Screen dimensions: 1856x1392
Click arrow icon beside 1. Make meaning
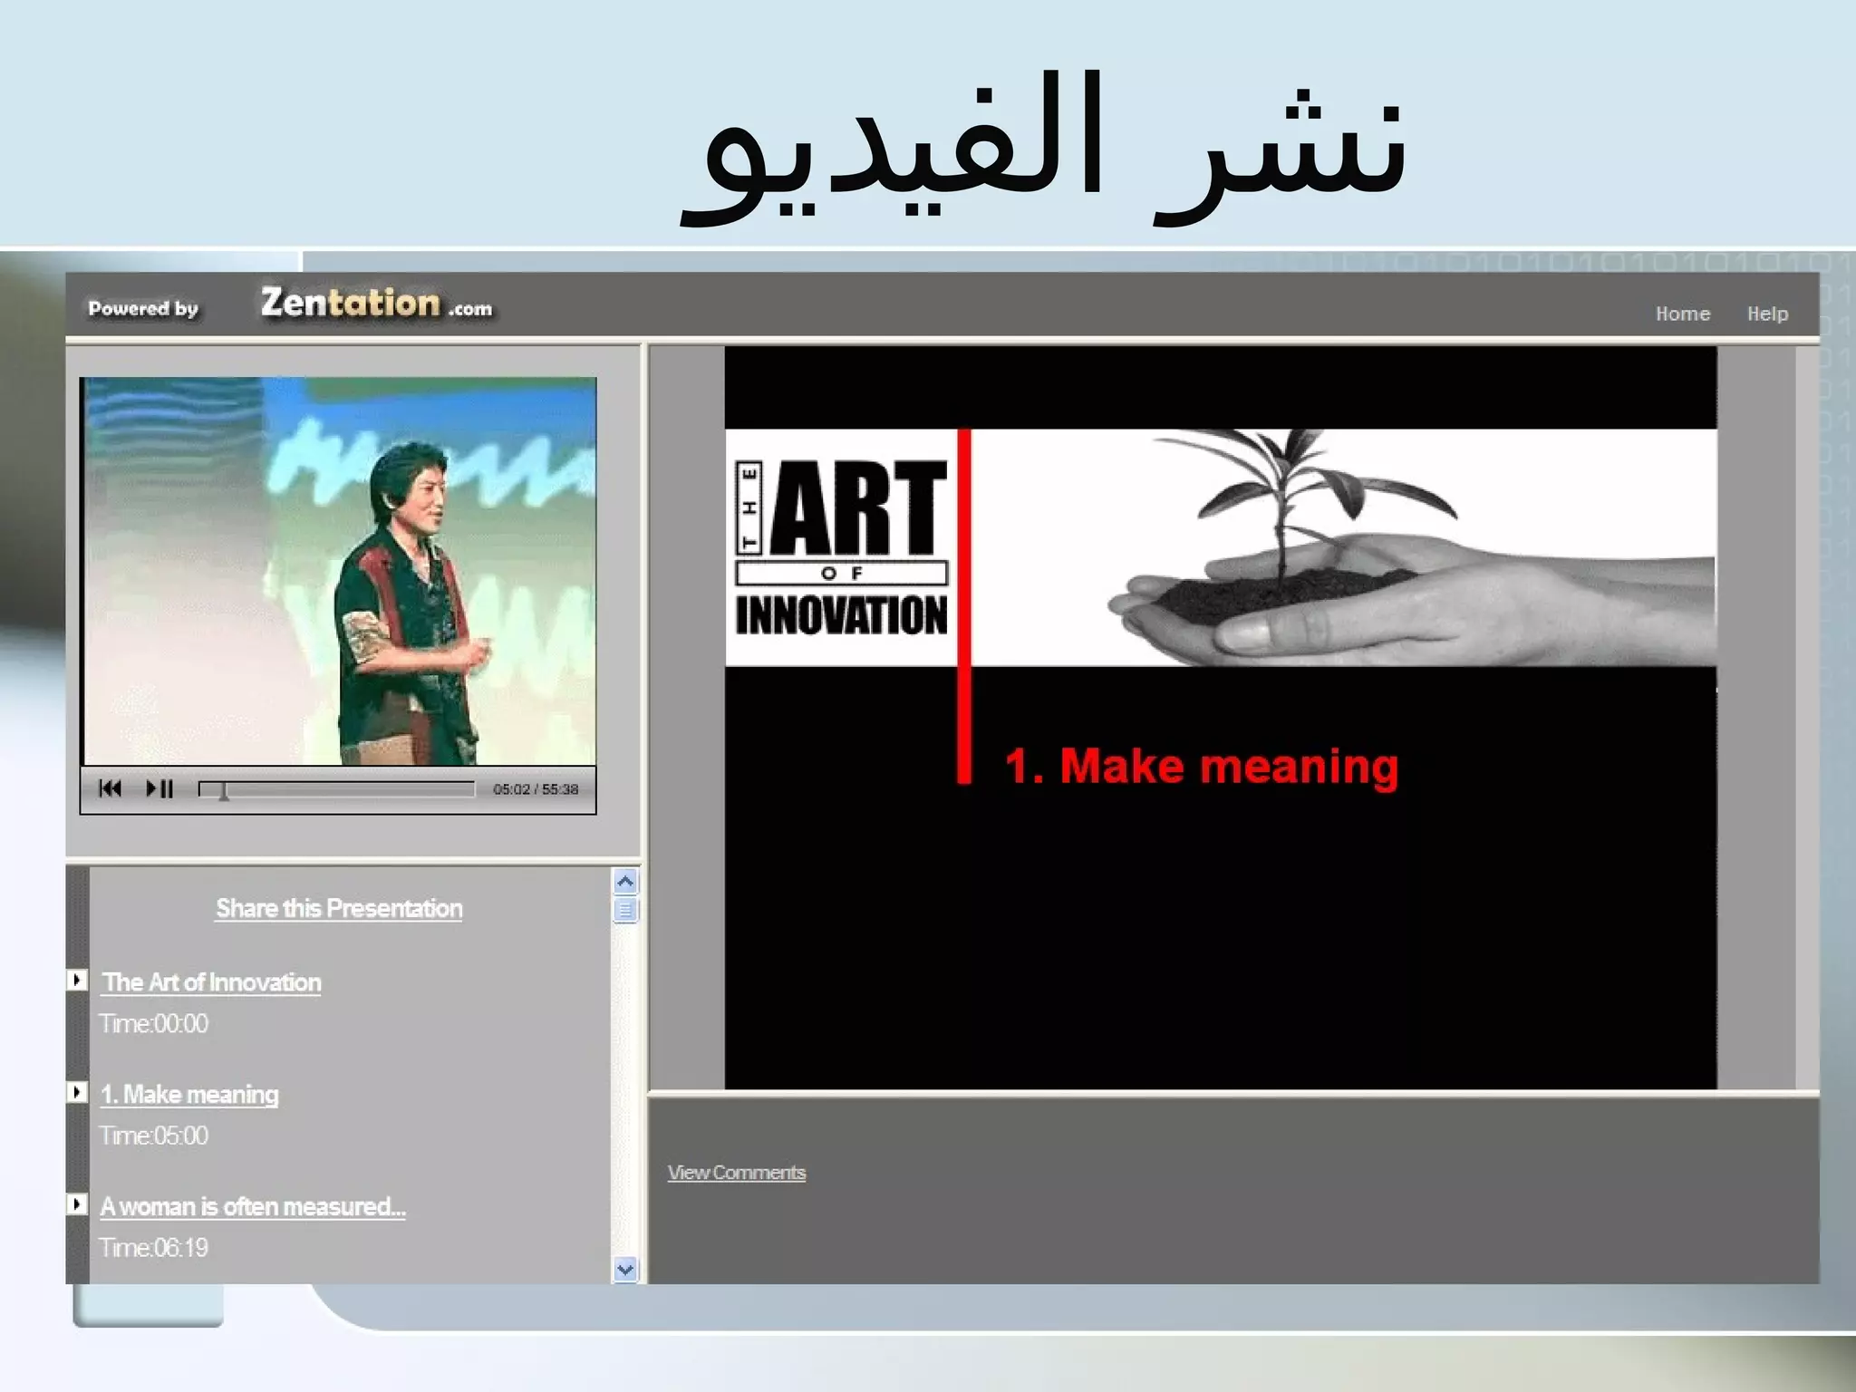click(x=78, y=1092)
